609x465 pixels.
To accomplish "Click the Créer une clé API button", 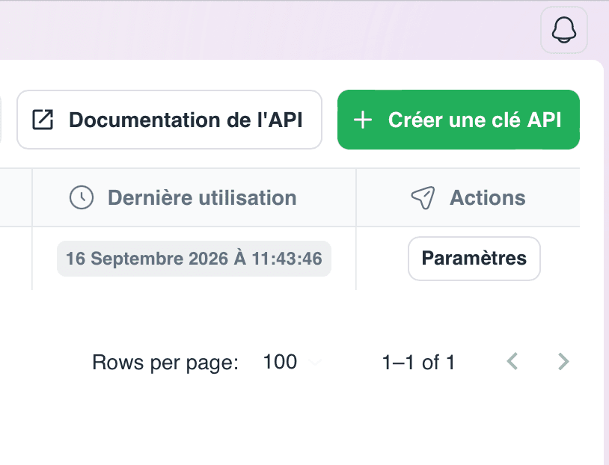I will tap(459, 120).
